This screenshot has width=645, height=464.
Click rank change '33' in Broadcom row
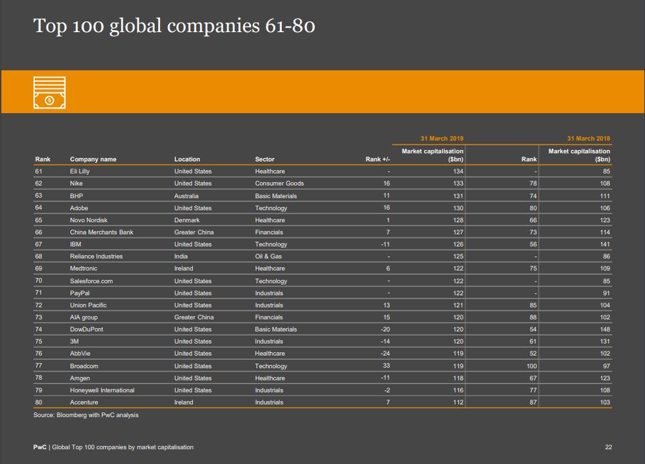coord(386,366)
